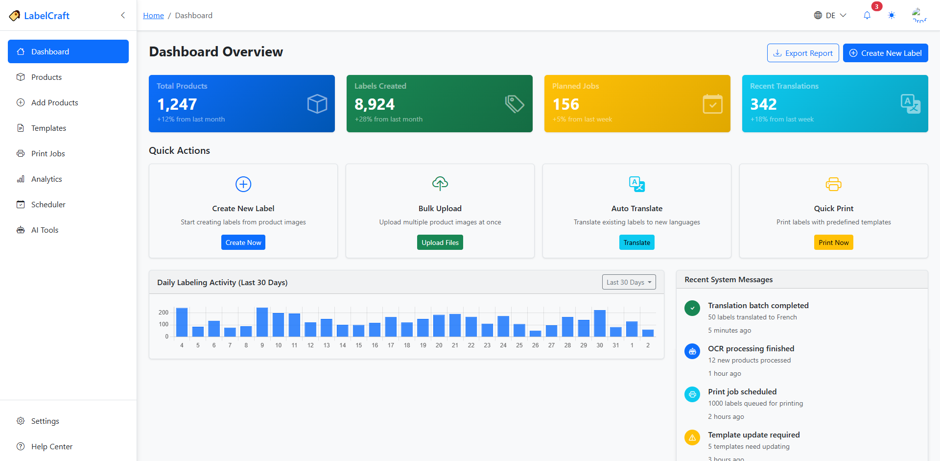The width and height of the screenshot is (940, 461).
Task: Open the AI Tools sidebar section
Action: click(x=44, y=230)
